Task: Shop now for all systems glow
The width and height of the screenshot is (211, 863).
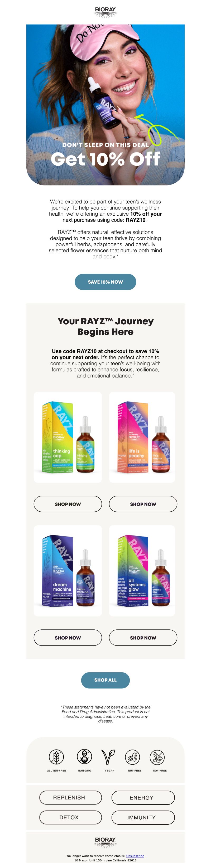Action: pos(143,638)
